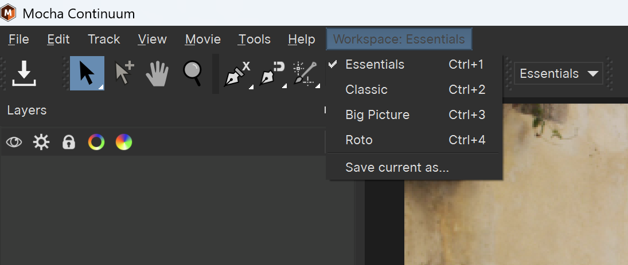This screenshot has width=628, height=265.
Task: Open the Tools menu
Action: coord(254,39)
